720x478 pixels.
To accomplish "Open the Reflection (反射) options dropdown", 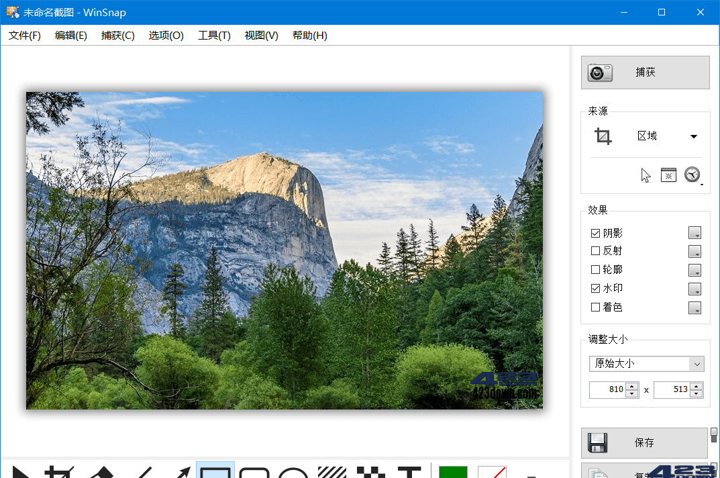I will [x=695, y=251].
